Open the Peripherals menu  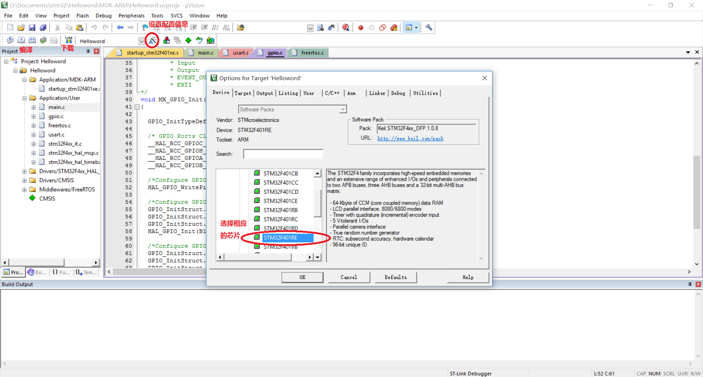[131, 16]
